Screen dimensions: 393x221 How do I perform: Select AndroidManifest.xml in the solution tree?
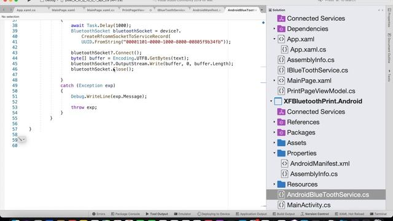tap(320, 163)
